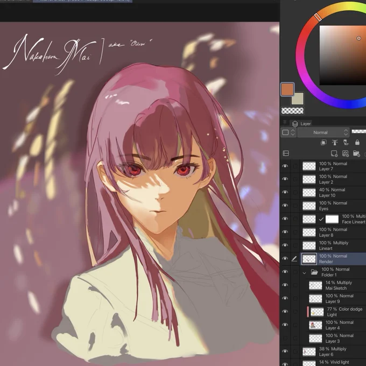
Task: Select the Layer 7 name row
Action: click(326, 169)
